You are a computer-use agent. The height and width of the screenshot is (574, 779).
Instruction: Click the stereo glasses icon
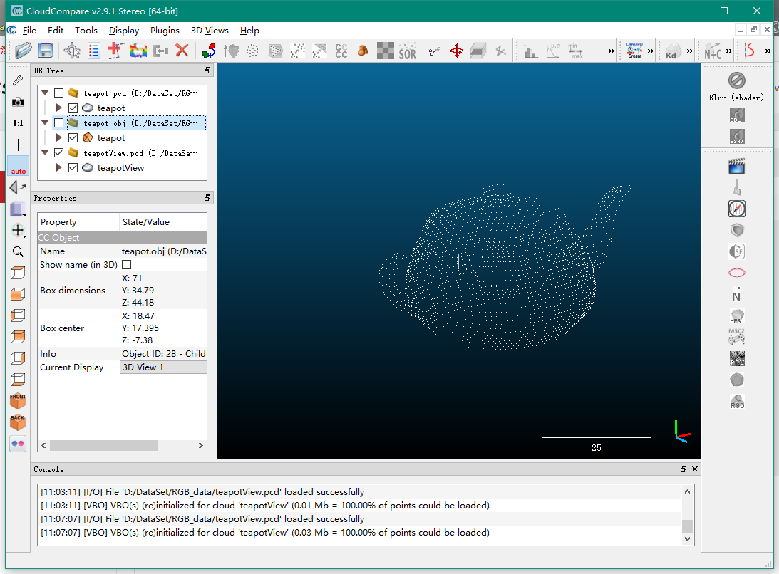coord(18,444)
